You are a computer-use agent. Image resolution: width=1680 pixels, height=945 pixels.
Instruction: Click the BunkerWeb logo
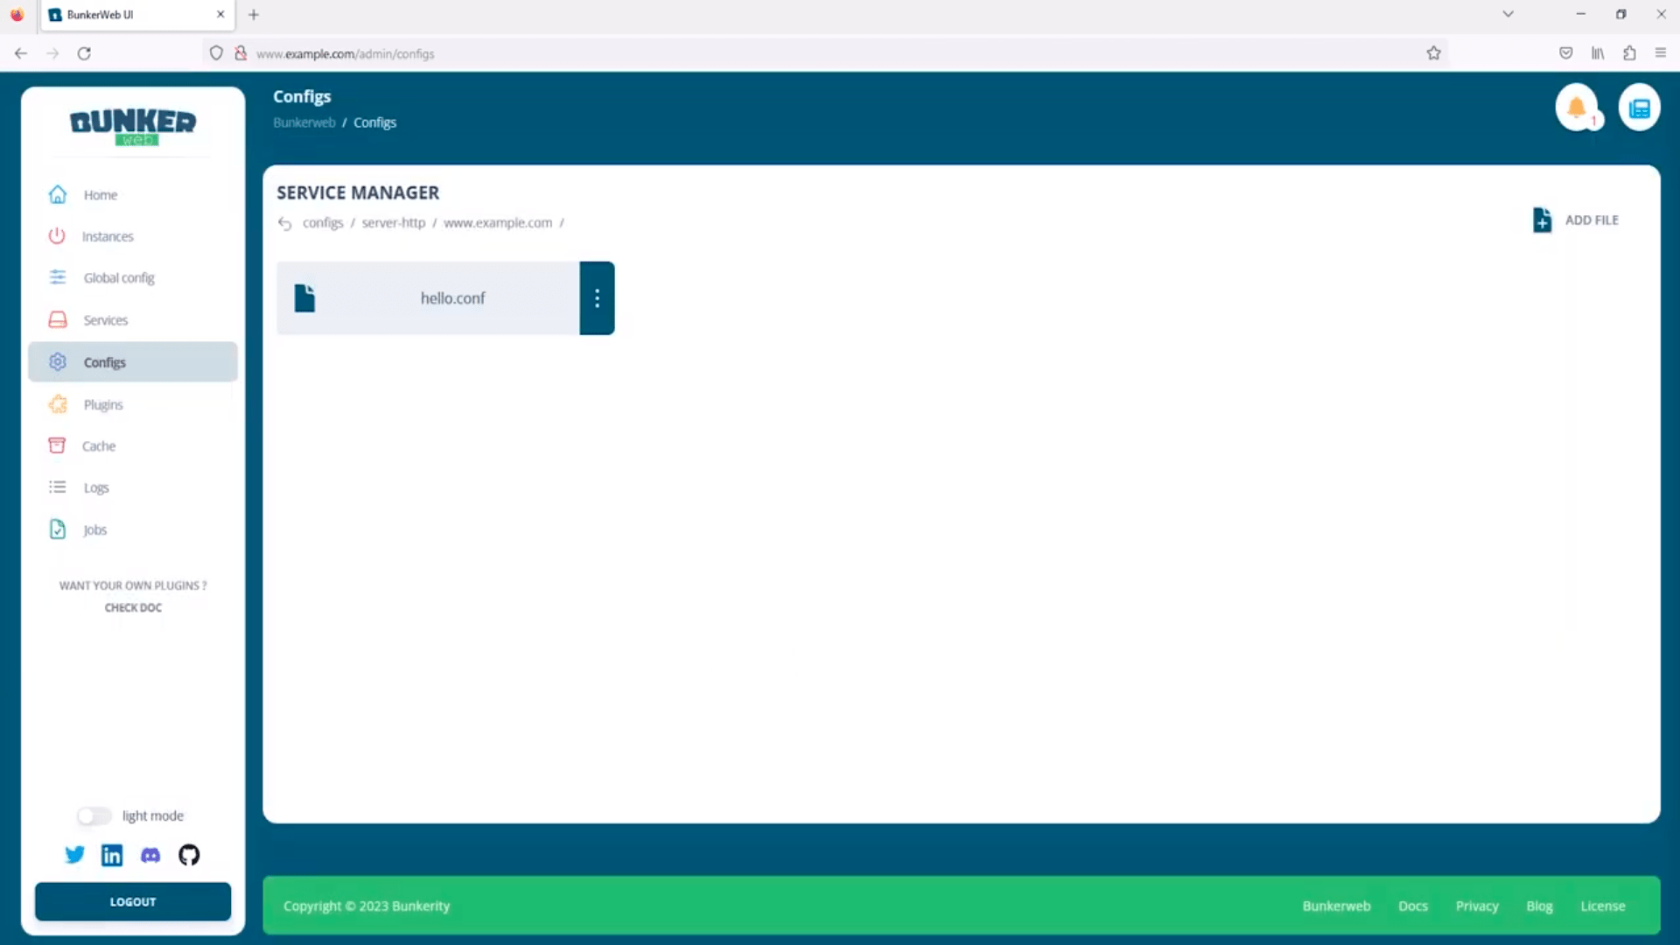(133, 126)
